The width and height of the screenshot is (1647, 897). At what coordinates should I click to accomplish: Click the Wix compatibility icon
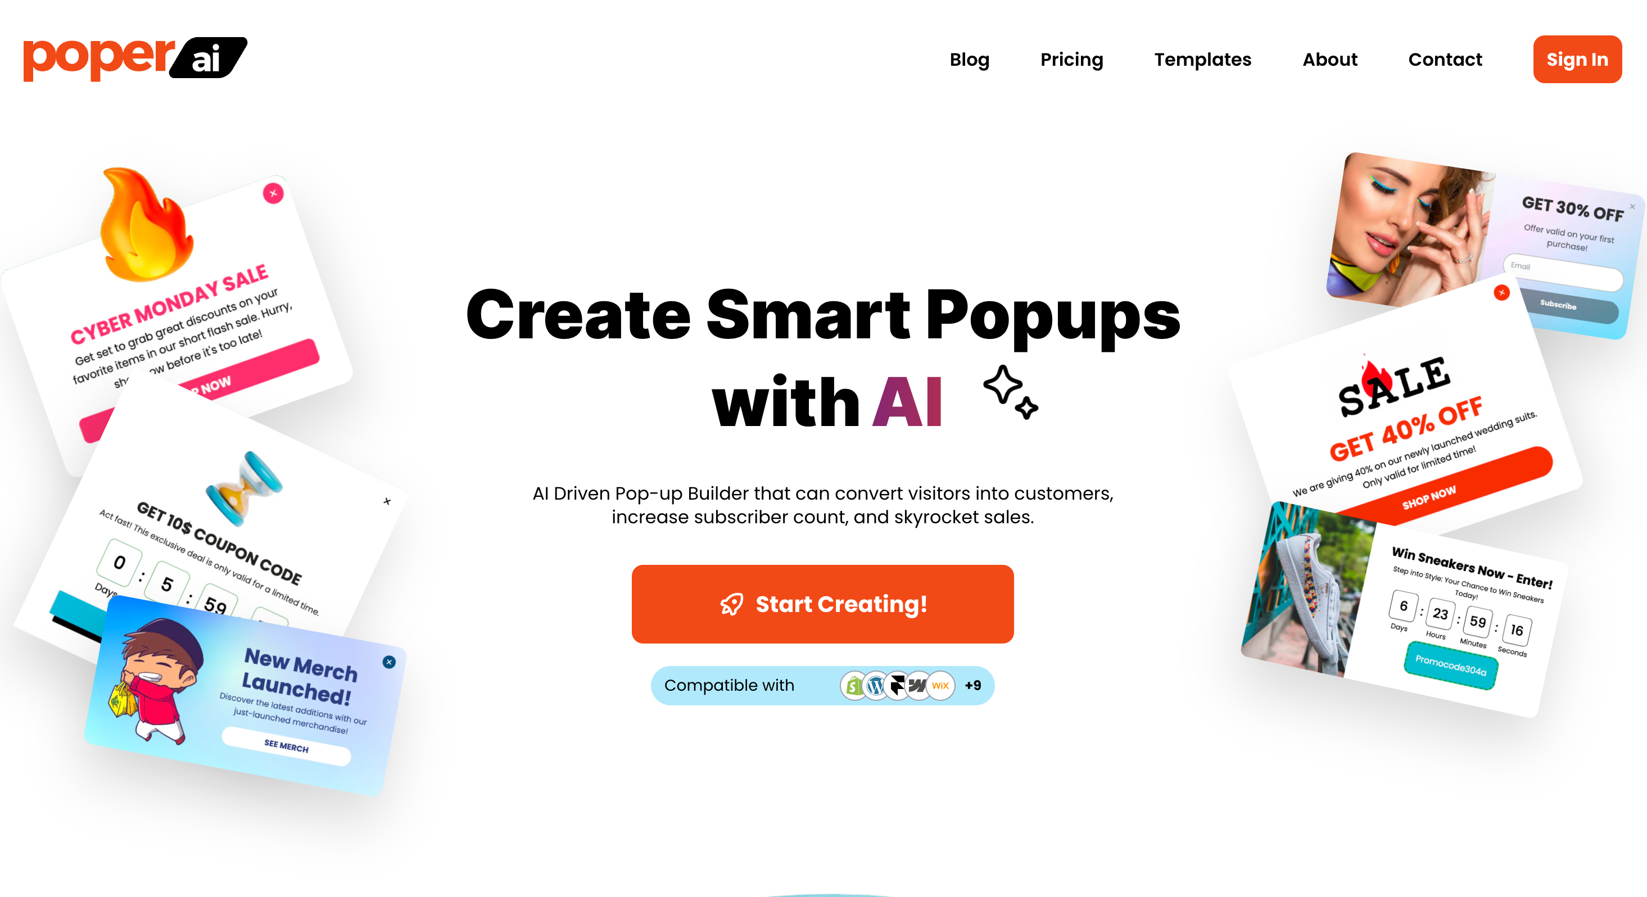(940, 686)
